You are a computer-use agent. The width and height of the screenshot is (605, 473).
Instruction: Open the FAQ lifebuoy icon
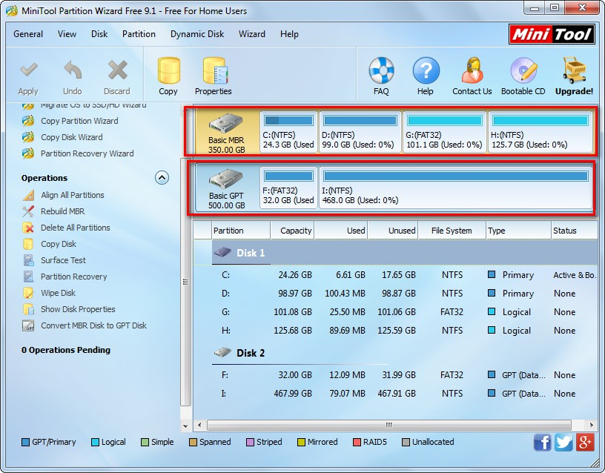(x=381, y=74)
